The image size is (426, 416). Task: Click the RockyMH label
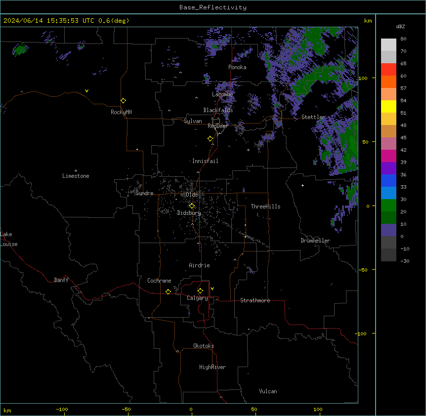tap(121, 112)
